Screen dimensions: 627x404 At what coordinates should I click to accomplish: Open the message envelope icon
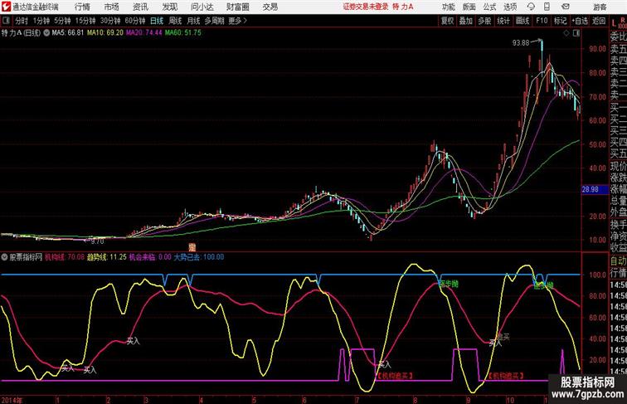coord(566,7)
